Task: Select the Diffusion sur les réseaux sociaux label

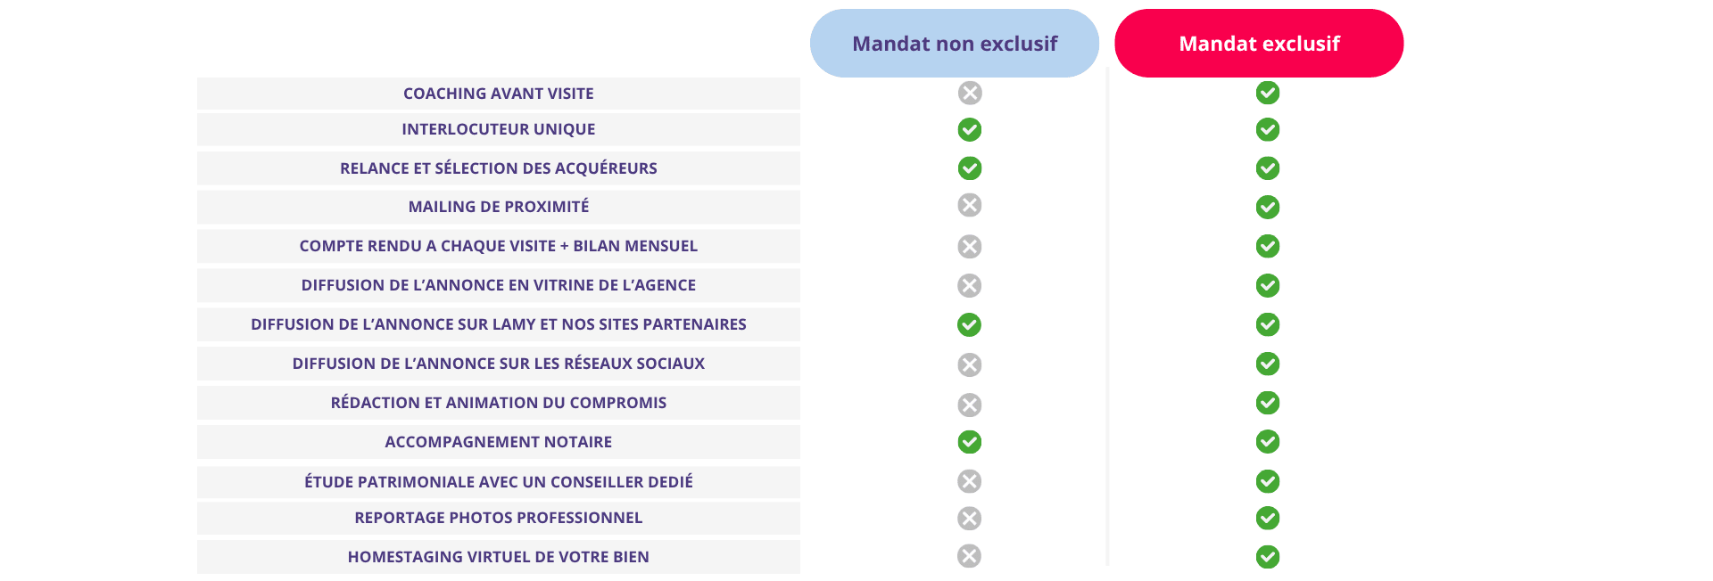Action: coord(499,364)
